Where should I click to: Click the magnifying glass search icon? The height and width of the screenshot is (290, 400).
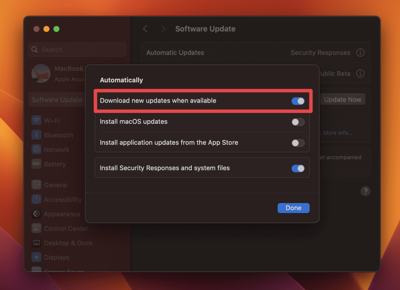34,50
